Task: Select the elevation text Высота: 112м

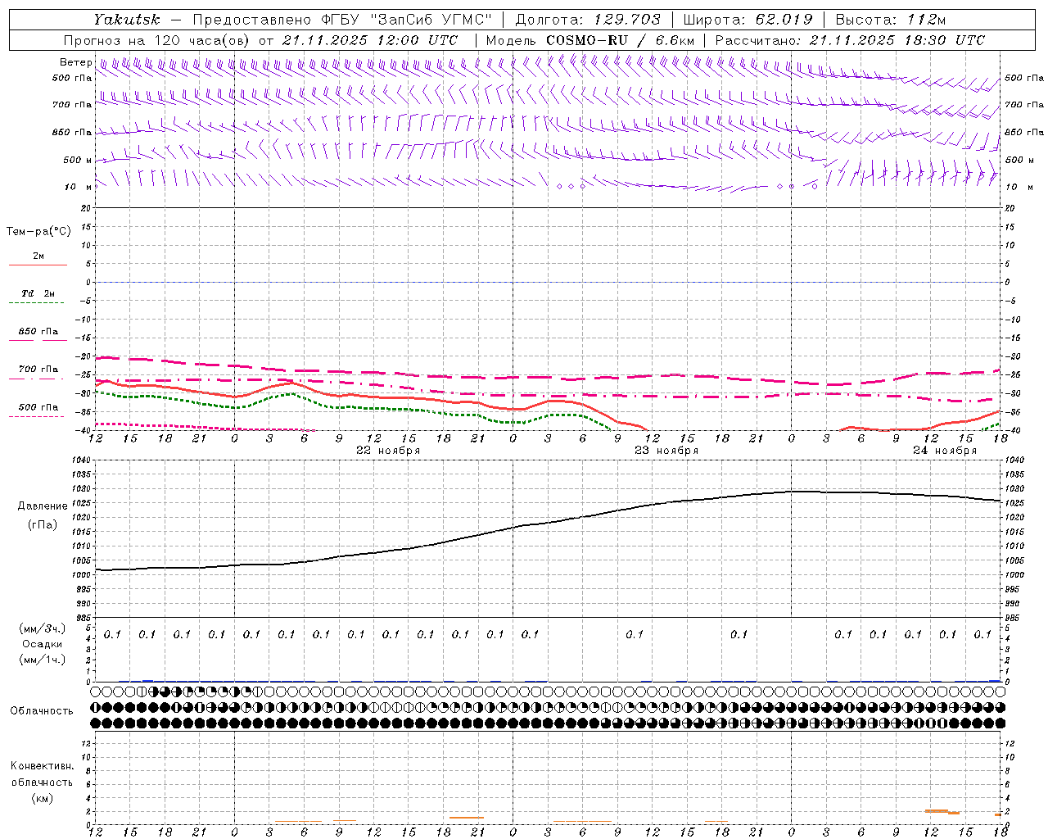Action: point(891,20)
